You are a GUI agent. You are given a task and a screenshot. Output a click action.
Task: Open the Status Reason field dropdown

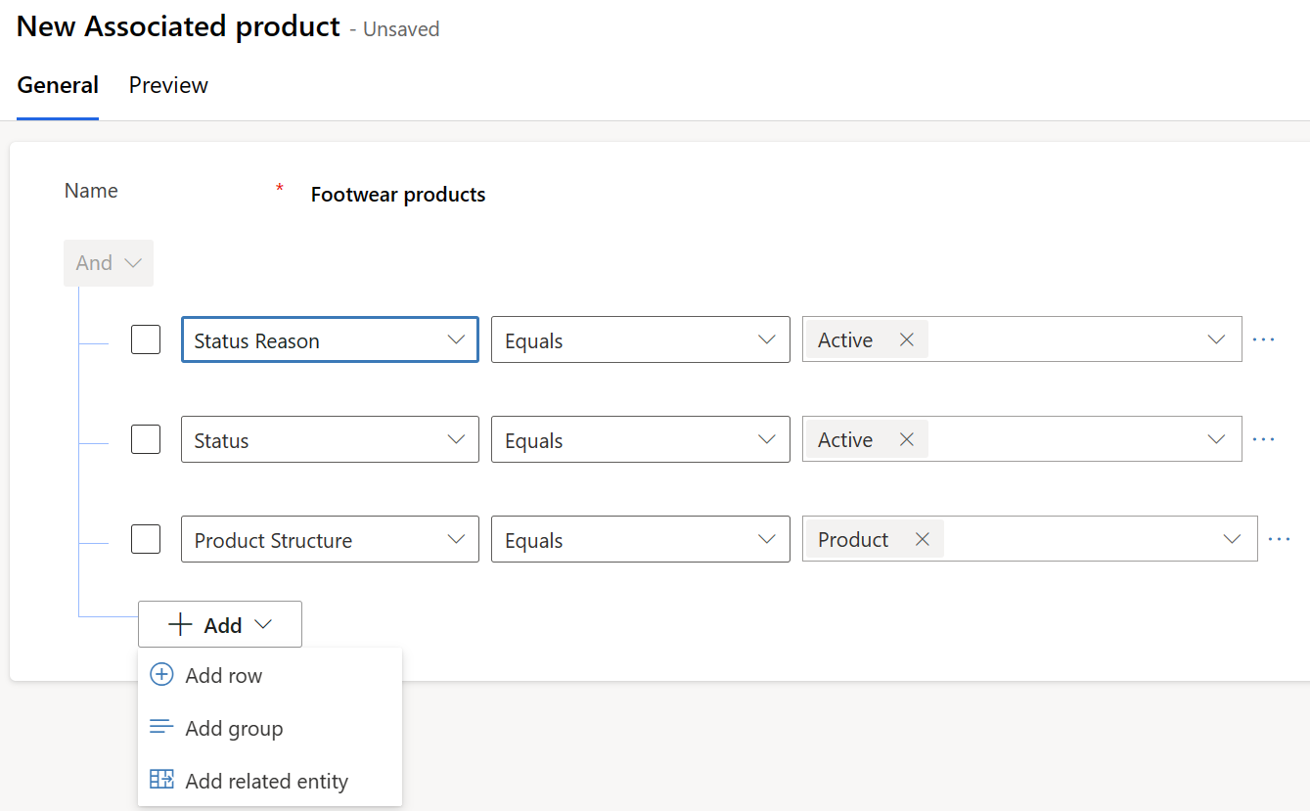click(x=330, y=339)
